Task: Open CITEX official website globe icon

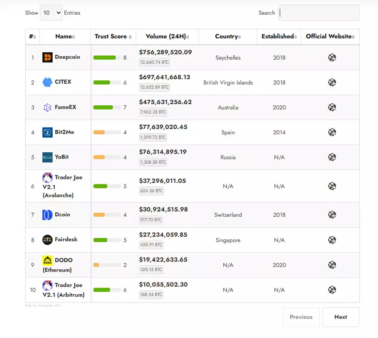Action: (x=332, y=82)
